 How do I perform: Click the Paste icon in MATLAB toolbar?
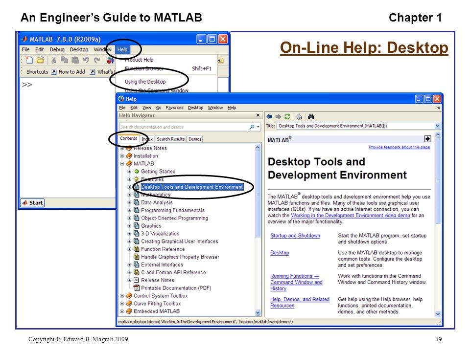[x=75, y=60]
